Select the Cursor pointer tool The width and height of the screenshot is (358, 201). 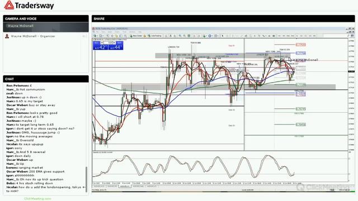click(x=223, y=36)
